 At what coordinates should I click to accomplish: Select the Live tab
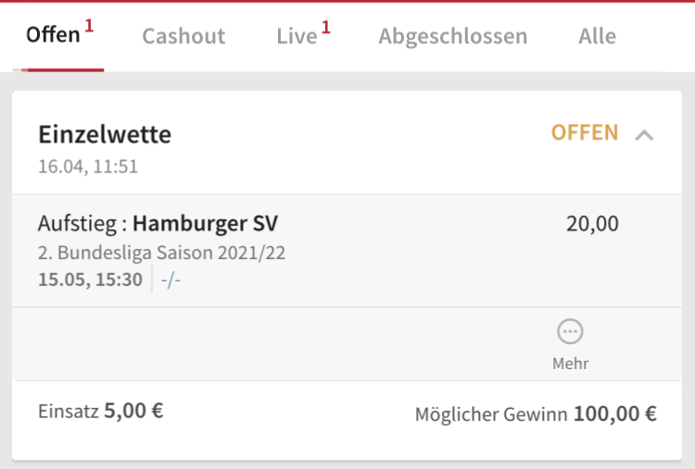[x=303, y=36]
